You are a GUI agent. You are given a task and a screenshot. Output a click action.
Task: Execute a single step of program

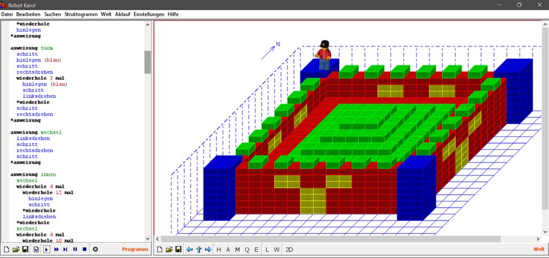click(66, 249)
